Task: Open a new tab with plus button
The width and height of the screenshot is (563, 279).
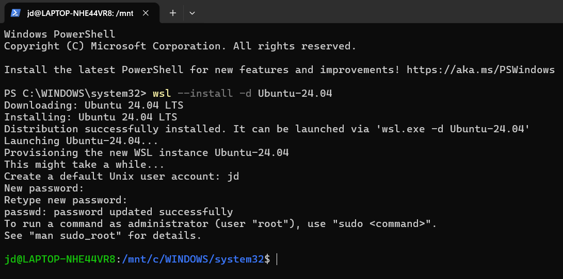Action: tap(173, 13)
